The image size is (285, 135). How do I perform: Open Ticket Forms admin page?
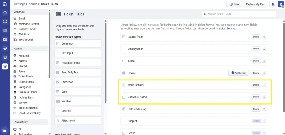pos(26,81)
